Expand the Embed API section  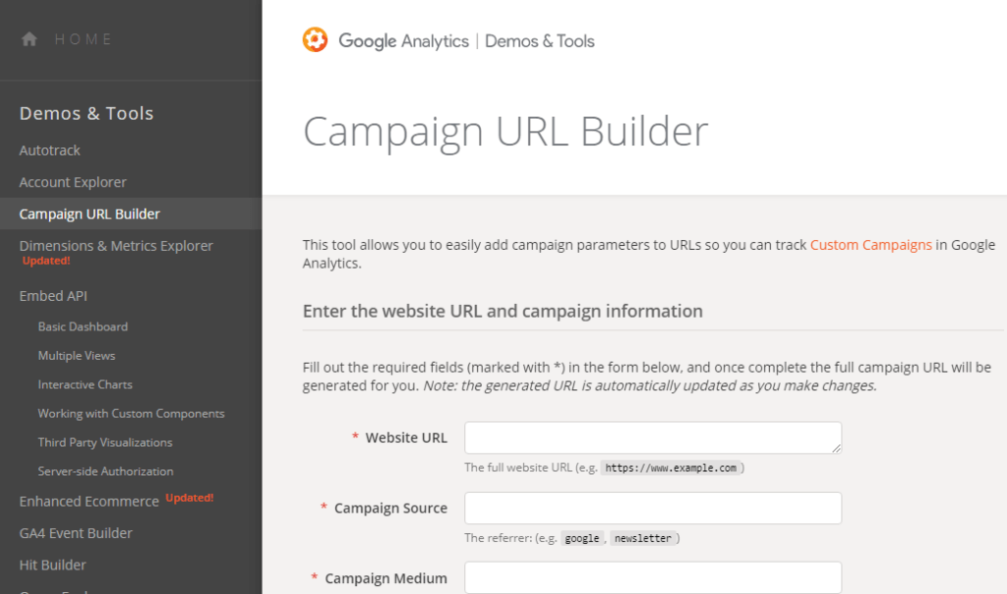[x=53, y=296]
